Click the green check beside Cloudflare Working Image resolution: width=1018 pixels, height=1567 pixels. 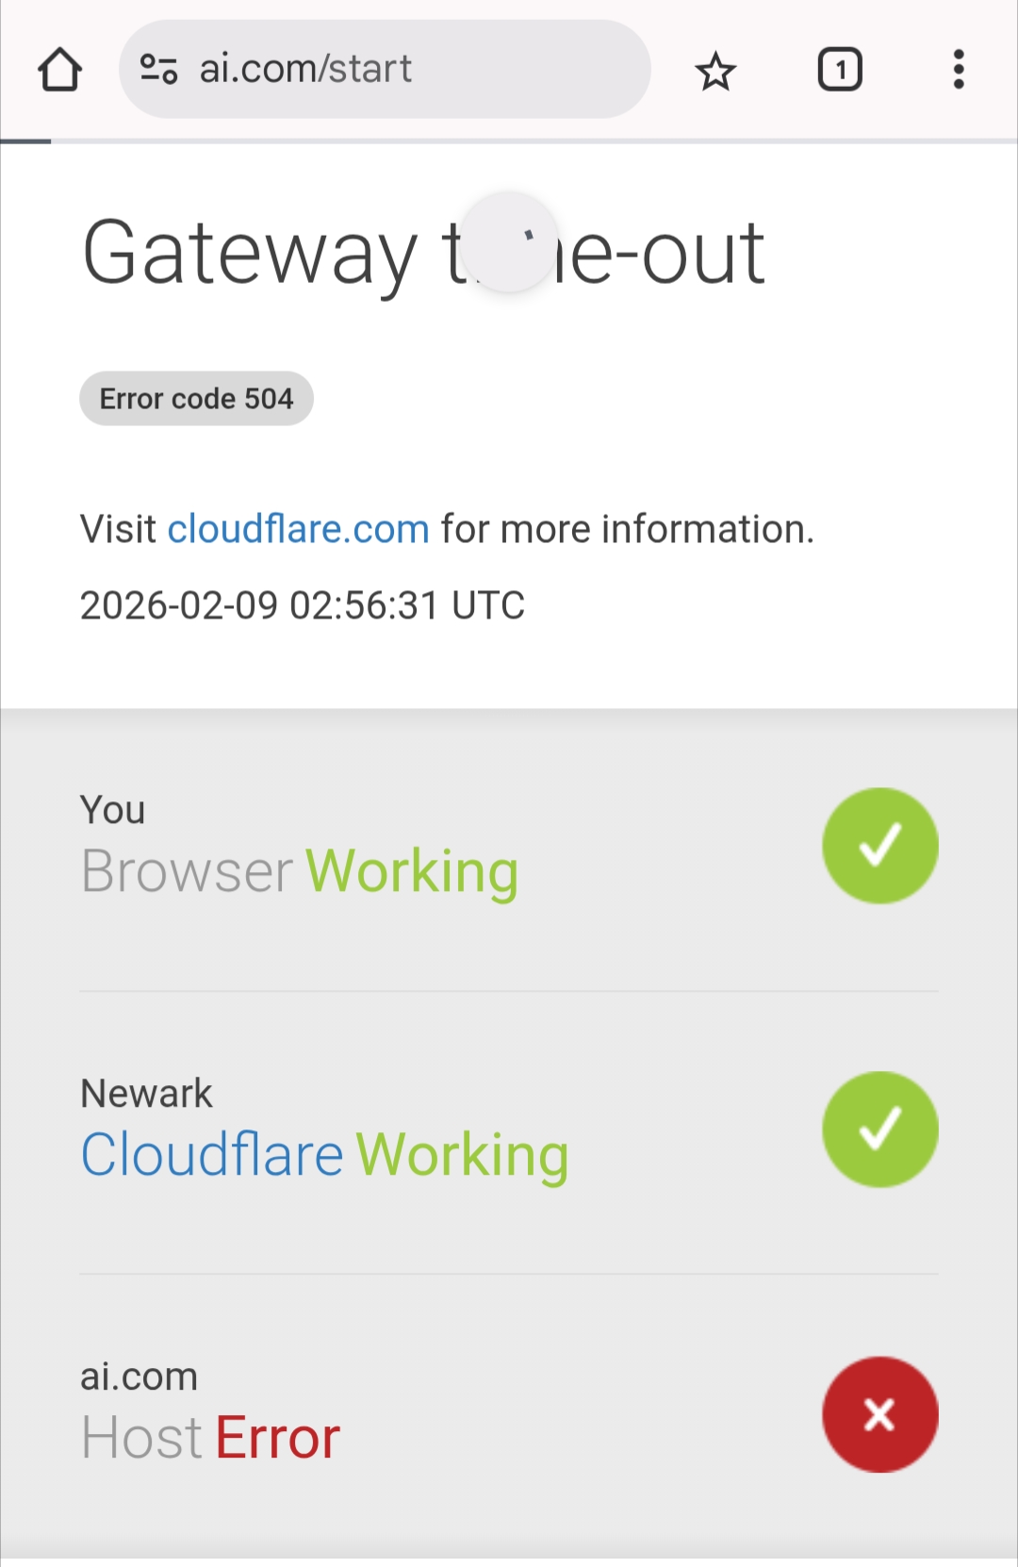tap(880, 1129)
